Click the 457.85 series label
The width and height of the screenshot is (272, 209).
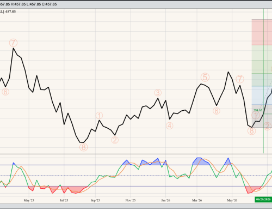8,11
